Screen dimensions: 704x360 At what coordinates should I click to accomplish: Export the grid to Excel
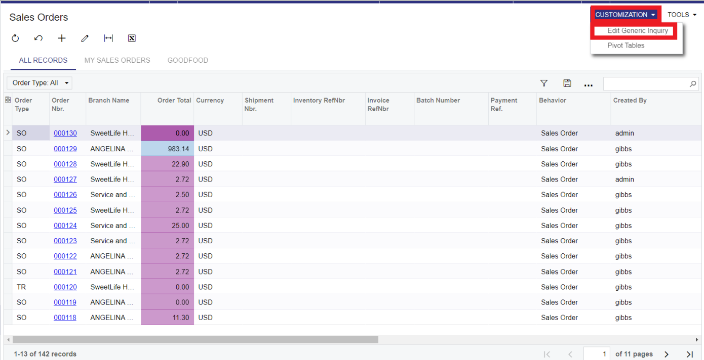coord(131,38)
